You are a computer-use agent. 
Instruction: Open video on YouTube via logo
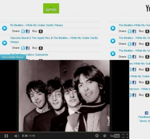115,136
